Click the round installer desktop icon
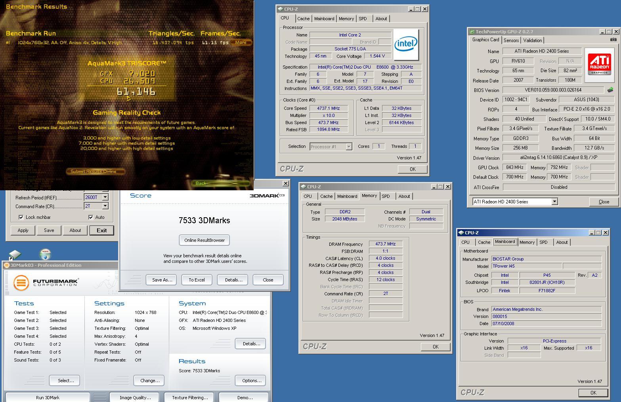The width and height of the screenshot is (621, 402). pos(45,255)
